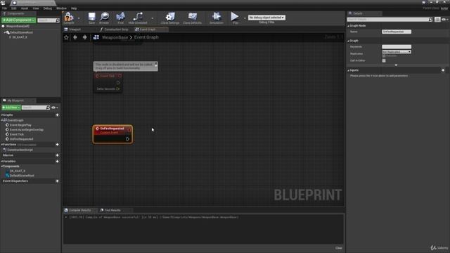Open the File menu
Viewport: 450px width, 253px height.
click(5, 8)
